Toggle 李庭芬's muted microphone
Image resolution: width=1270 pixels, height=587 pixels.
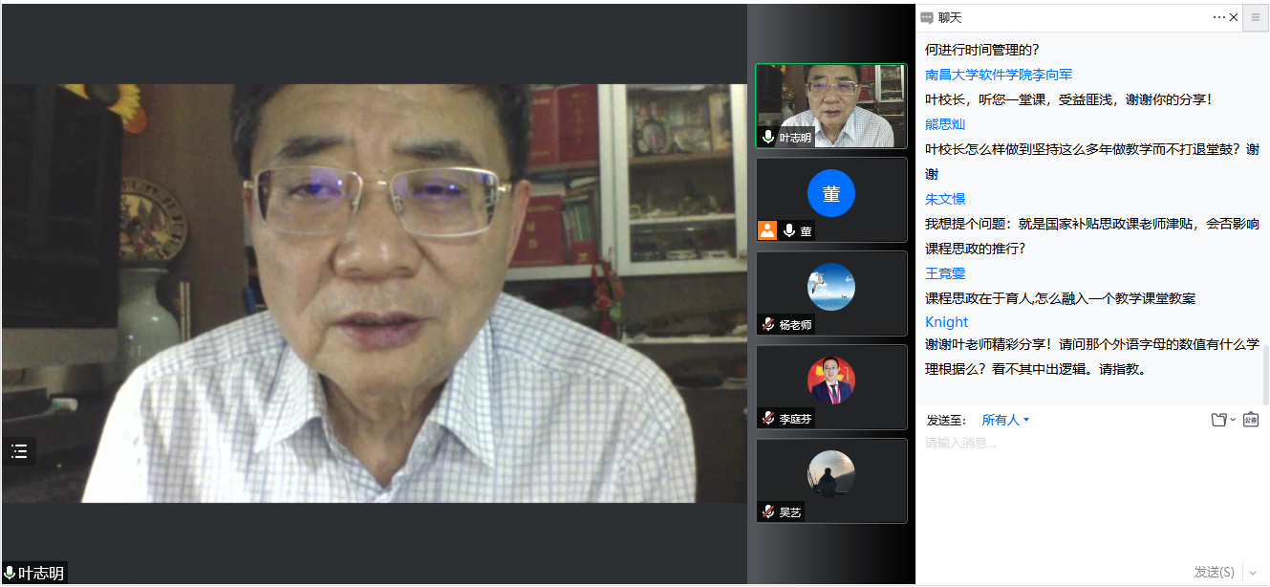[768, 418]
